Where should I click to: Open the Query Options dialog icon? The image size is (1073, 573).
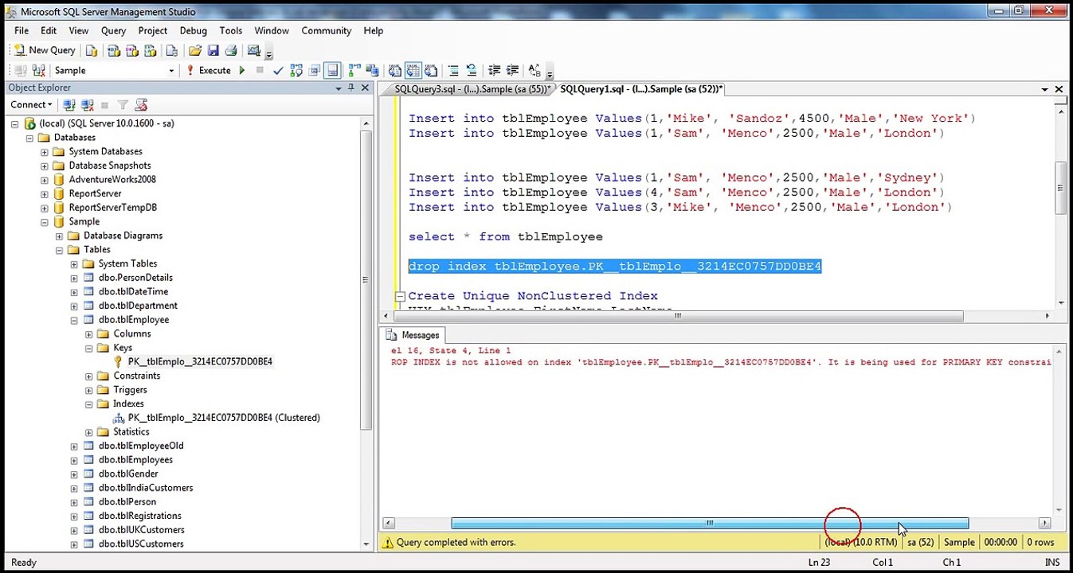(315, 71)
